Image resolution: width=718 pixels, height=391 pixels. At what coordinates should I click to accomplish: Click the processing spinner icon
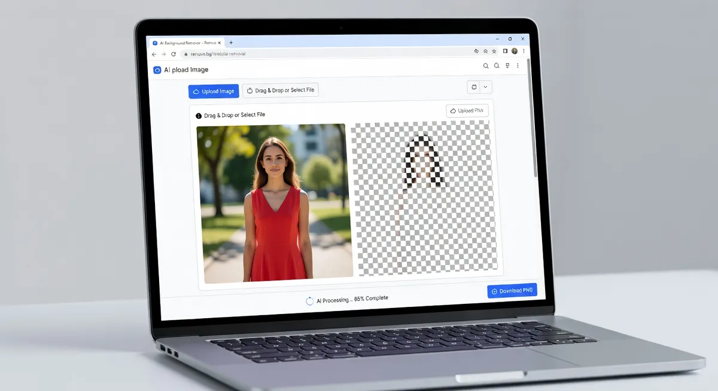pyautogui.click(x=309, y=301)
